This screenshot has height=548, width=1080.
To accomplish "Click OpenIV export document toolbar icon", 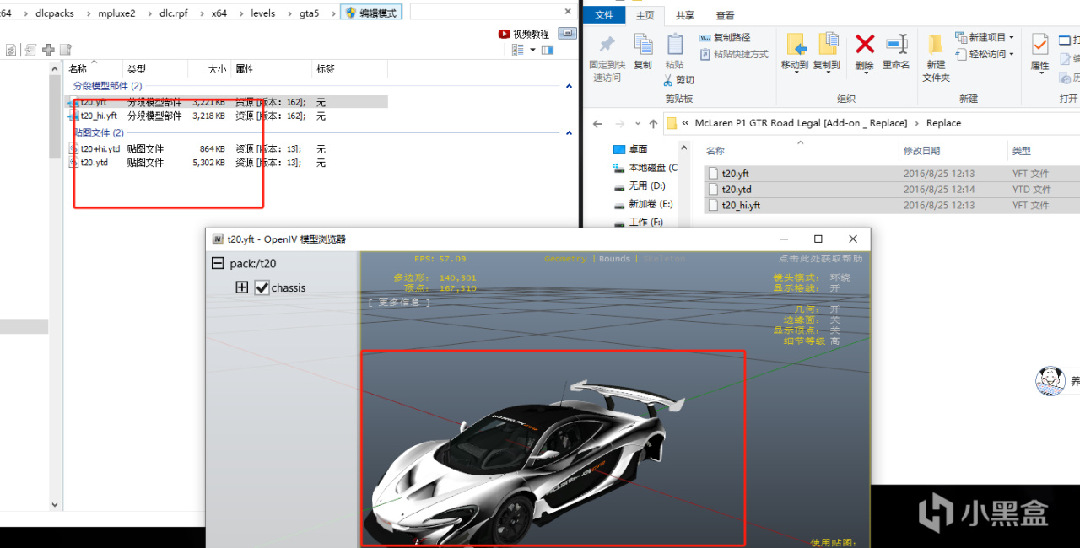I will (x=65, y=50).
